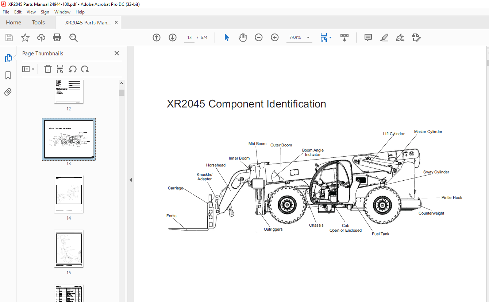The height and width of the screenshot is (302, 489).
Task: Click the Lift Cylinder label
Action: click(394, 134)
